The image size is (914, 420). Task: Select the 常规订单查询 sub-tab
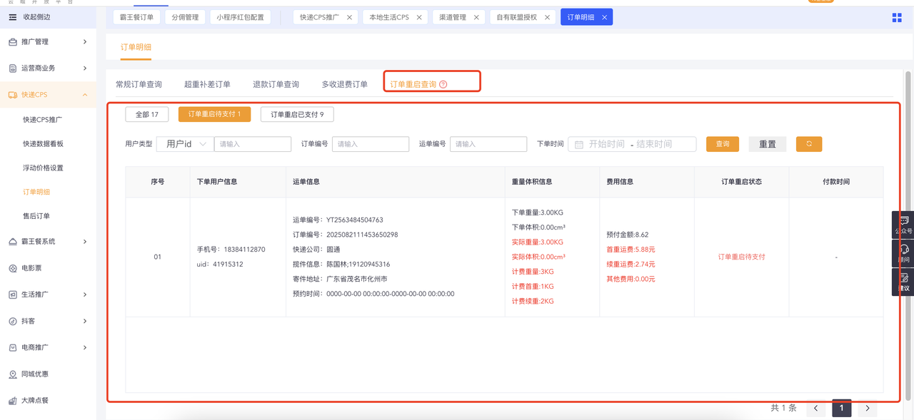(139, 84)
